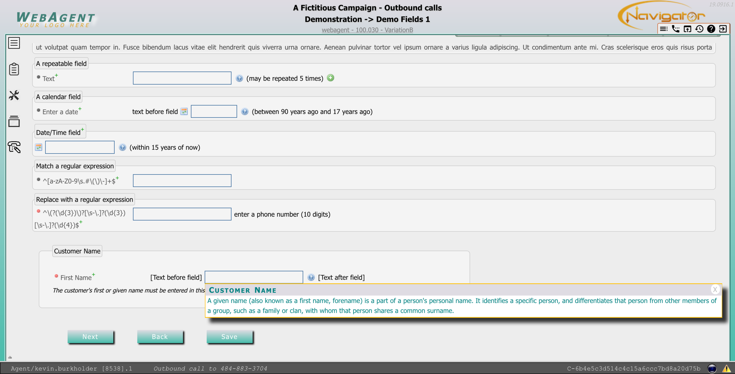735x374 pixels.
Task: Click the calendar picker icon for date
Action: 183,112
